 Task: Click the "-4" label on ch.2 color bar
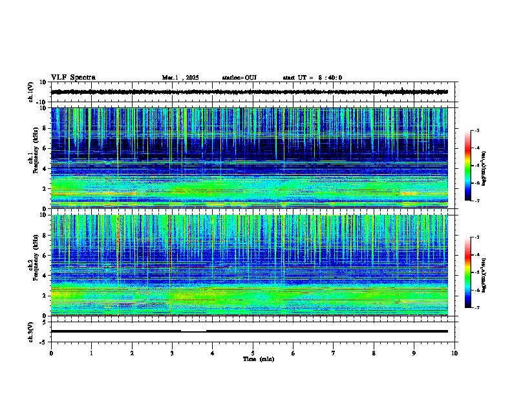(x=477, y=255)
